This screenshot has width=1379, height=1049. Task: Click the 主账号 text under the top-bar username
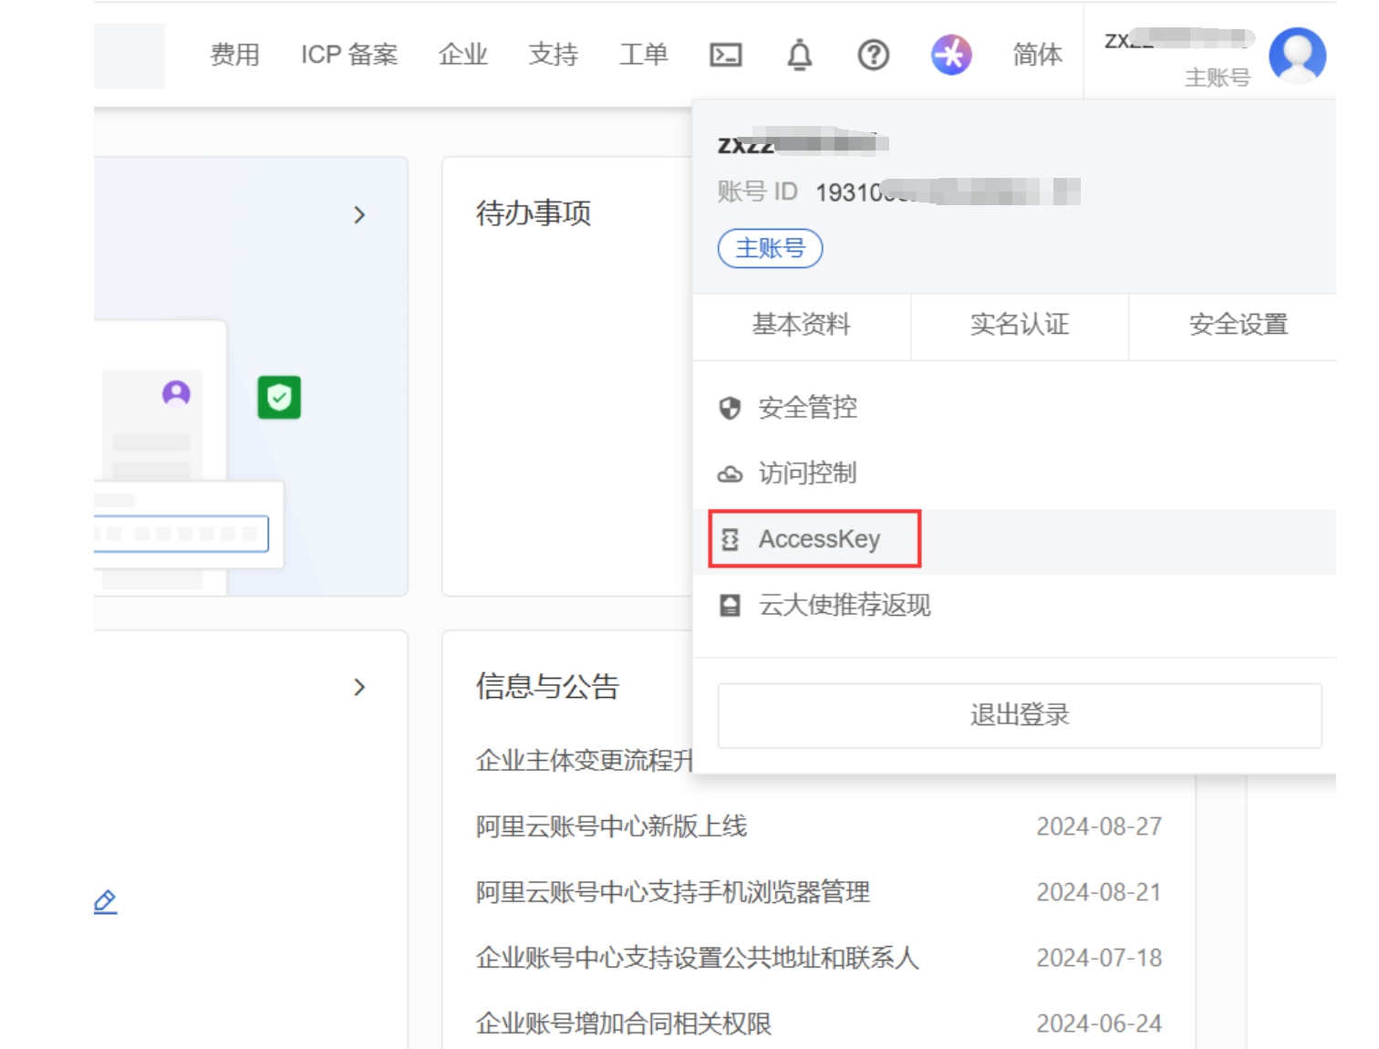tap(1218, 78)
